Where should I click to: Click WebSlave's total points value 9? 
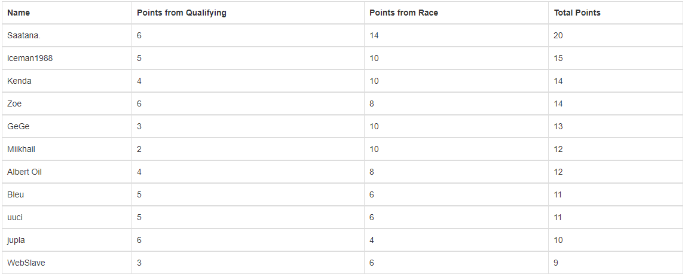pos(556,263)
